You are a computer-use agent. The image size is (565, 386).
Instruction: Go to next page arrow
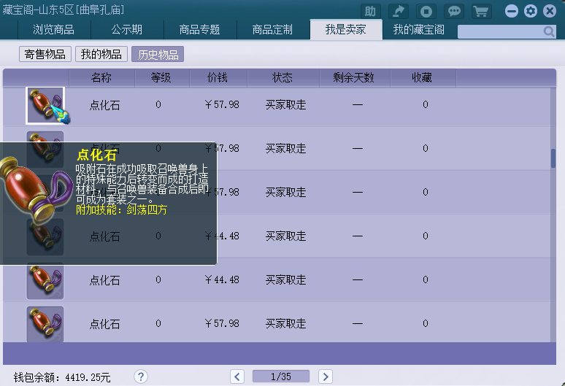[325, 377]
